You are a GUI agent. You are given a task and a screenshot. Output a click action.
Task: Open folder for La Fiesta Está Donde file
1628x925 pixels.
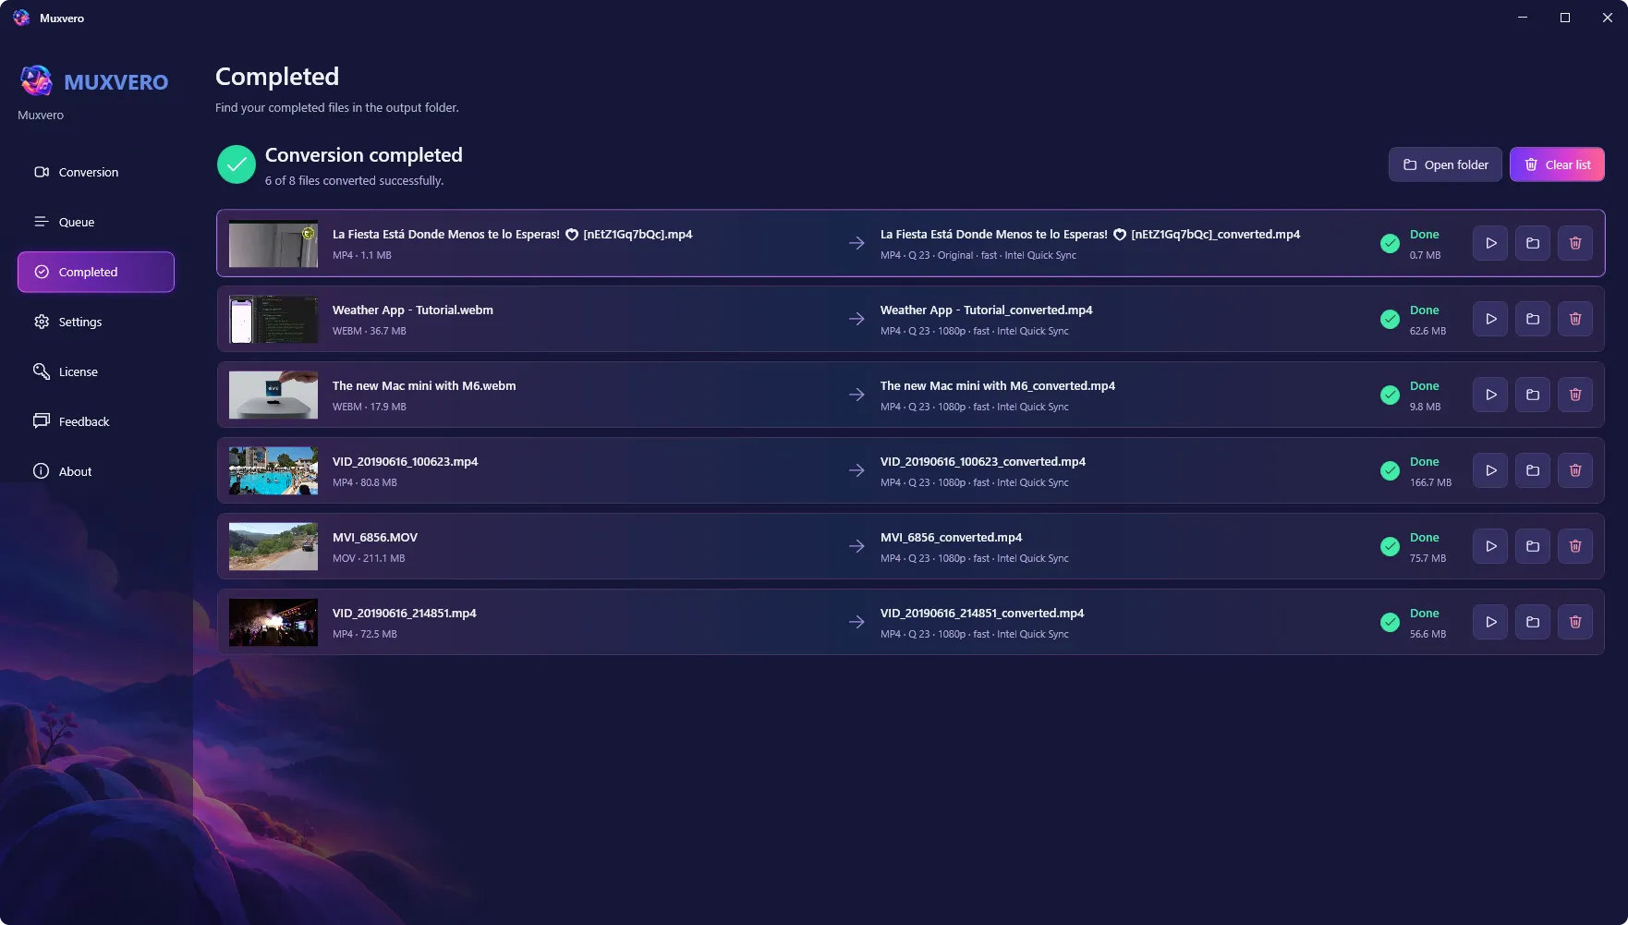[1533, 243]
